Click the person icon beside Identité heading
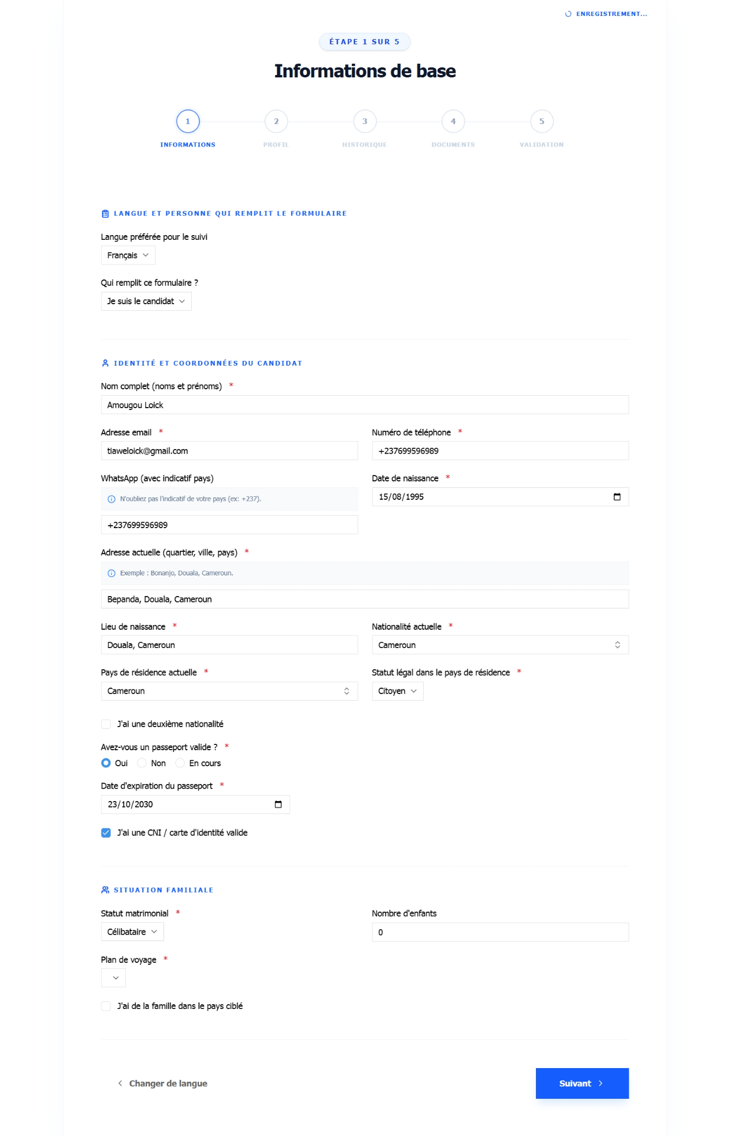The height and width of the screenshot is (1136, 749). (105, 363)
